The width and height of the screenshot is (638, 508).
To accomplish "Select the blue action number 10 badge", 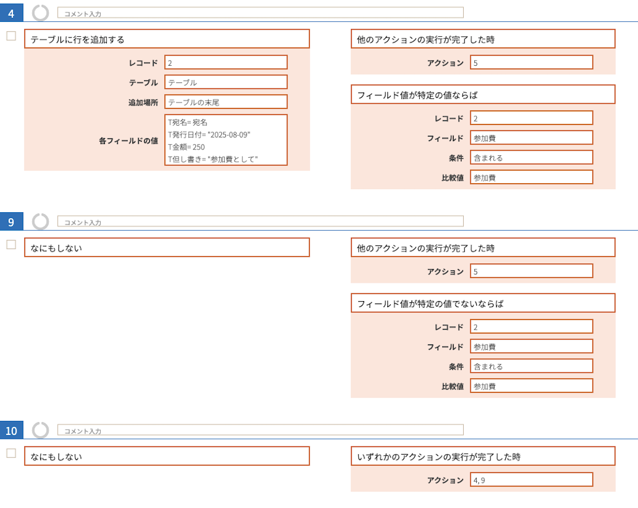I will 11,430.
